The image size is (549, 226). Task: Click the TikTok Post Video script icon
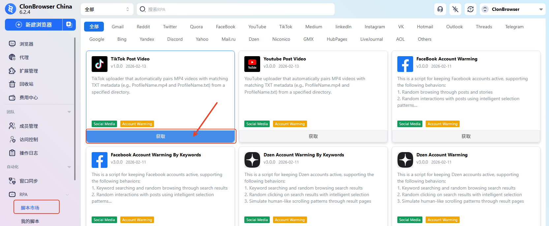[100, 64]
